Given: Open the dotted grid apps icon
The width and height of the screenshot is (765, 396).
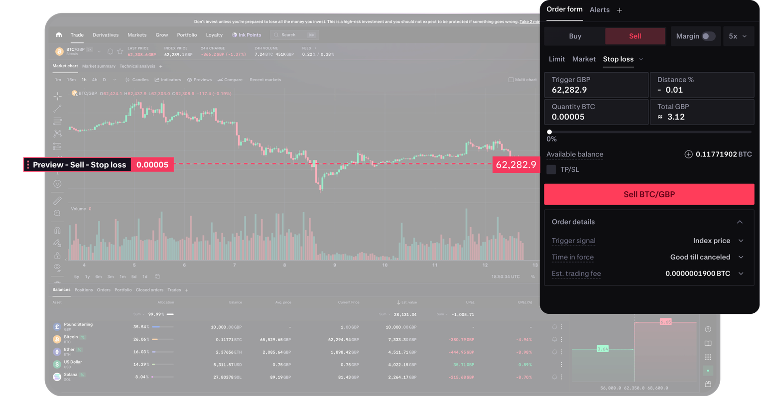Looking at the screenshot, I should 708,357.
